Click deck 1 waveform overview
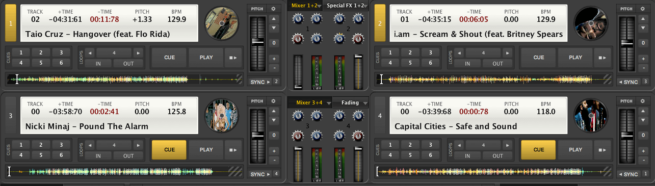This screenshot has width=655, height=186. pos(125,79)
